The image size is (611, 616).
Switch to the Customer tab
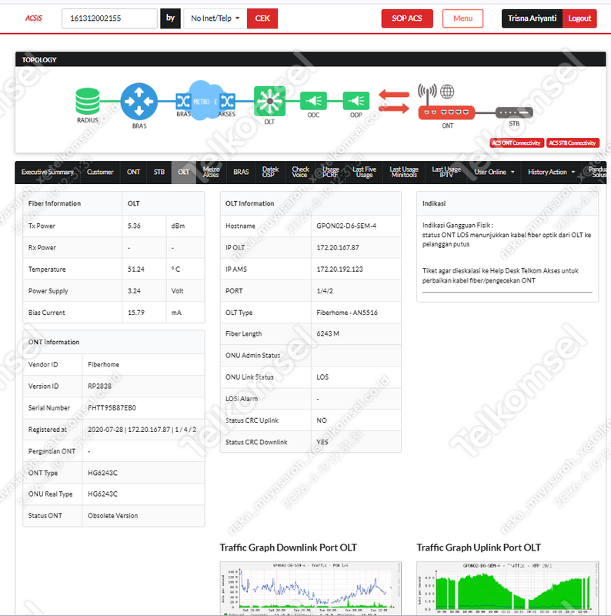100,172
